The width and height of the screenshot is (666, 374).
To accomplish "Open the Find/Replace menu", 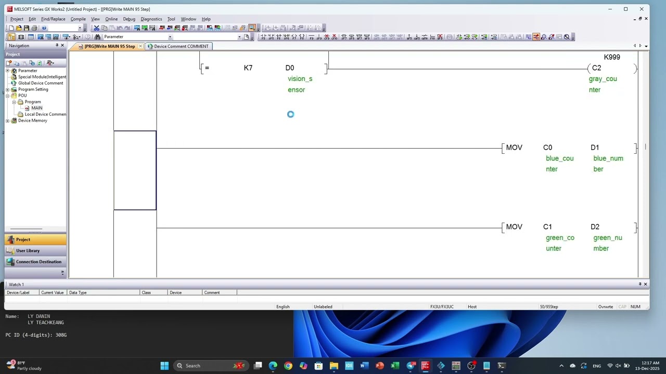I will click(x=53, y=19).
